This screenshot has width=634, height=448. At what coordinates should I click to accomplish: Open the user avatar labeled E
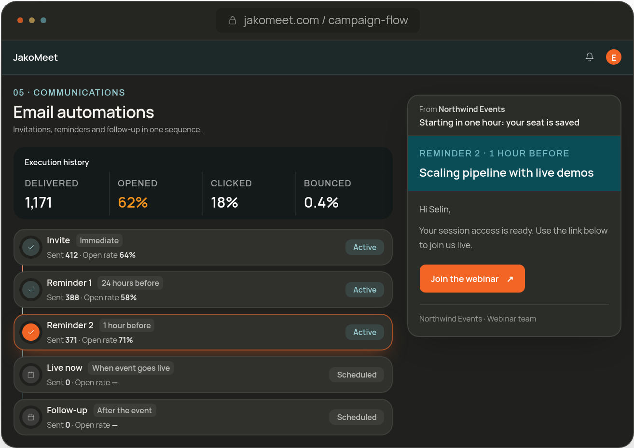point(614,57)
